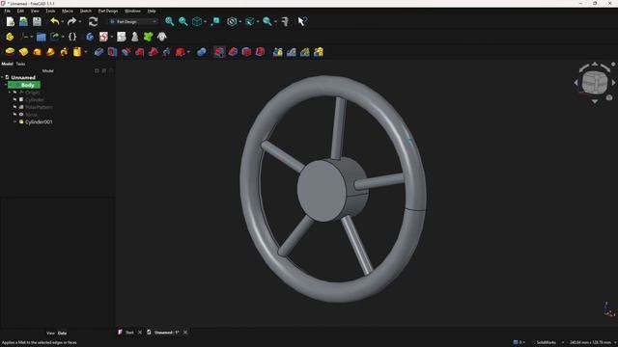Select the Mirrored pattern tool

[x=278, y=52]
